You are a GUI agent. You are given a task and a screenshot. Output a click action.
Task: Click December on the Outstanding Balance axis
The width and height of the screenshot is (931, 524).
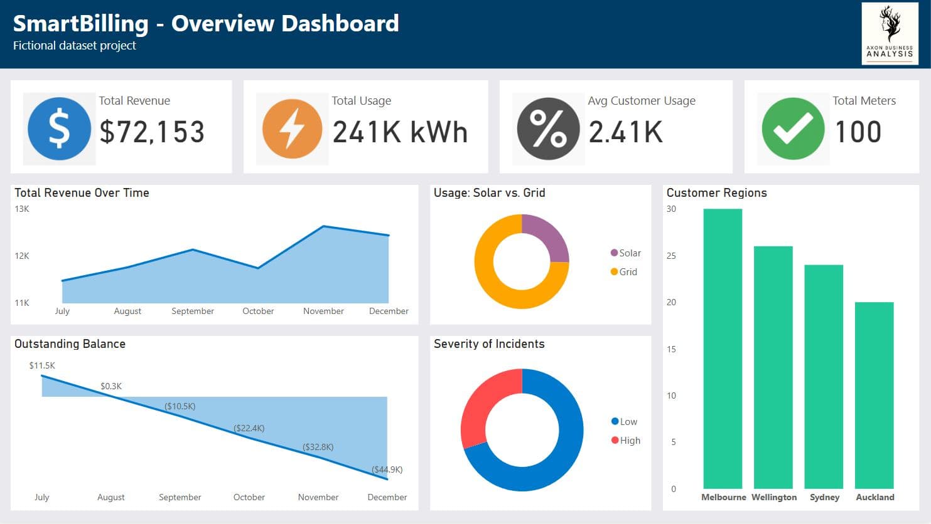pos(387,497)
